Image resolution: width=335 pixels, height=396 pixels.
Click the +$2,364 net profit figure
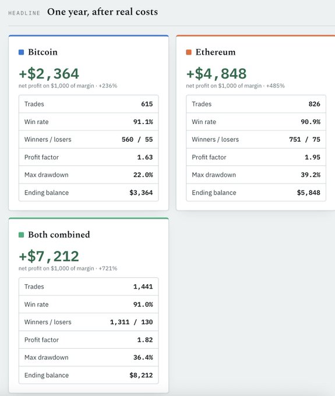[x=49, y=73]
